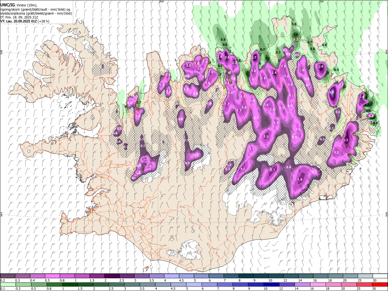Screen dimensions: 388x291
Task: Click the 2.7 precipitation value on the map
Action: point(254,58)
